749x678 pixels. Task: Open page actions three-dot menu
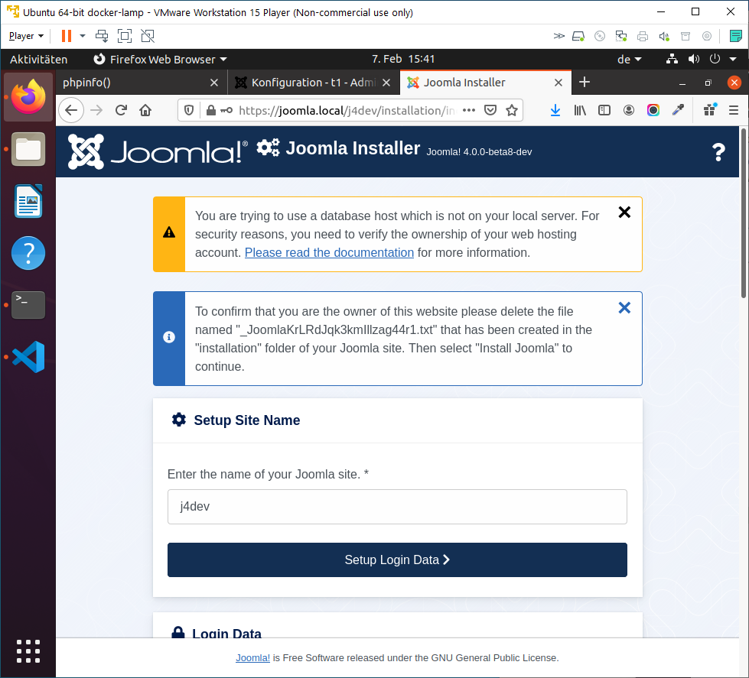(469, 111)
